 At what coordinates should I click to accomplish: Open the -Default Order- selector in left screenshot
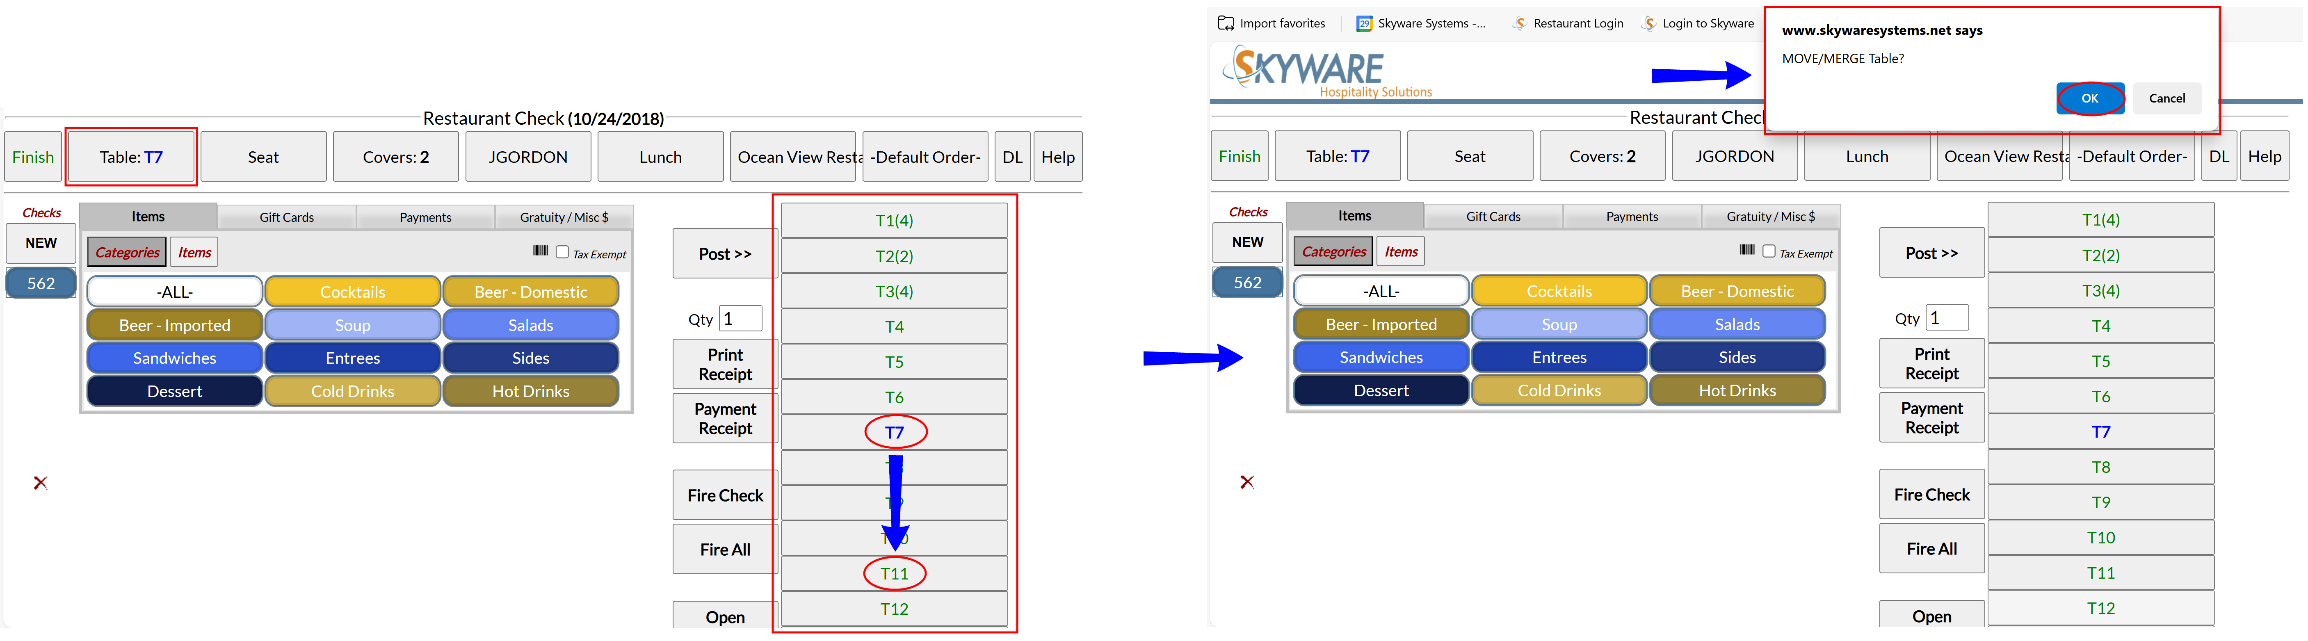coord(925,157)
